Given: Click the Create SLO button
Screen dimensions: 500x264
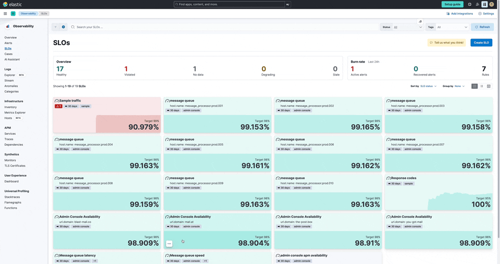Looking at the screenshot, I should (481, 43).
